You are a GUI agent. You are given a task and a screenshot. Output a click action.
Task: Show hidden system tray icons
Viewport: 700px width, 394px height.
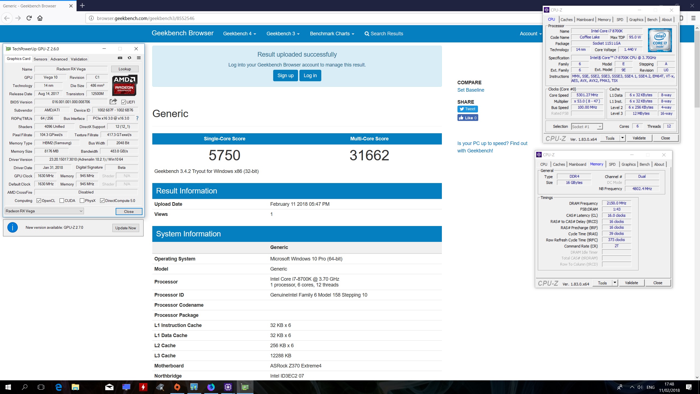click(x=632, y=387)
